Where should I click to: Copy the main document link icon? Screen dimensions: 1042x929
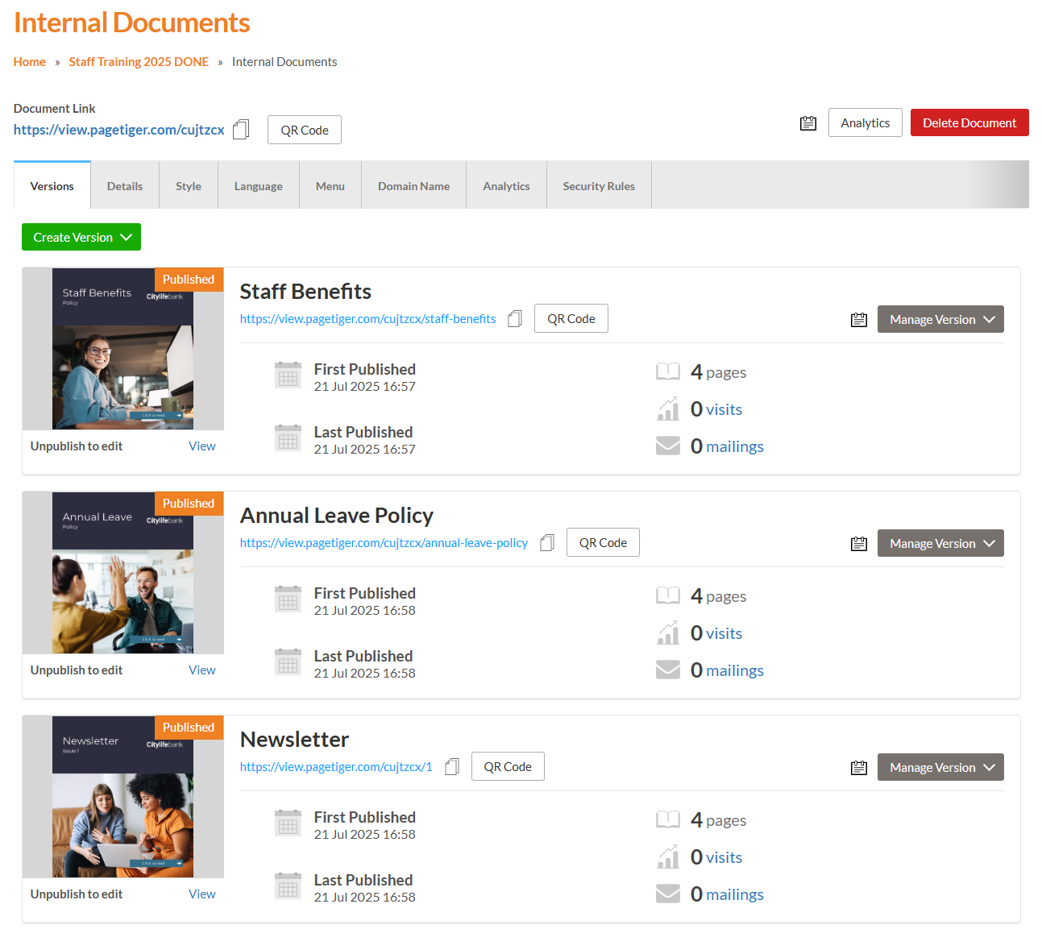pyautogui.click(x=240, y=130)
